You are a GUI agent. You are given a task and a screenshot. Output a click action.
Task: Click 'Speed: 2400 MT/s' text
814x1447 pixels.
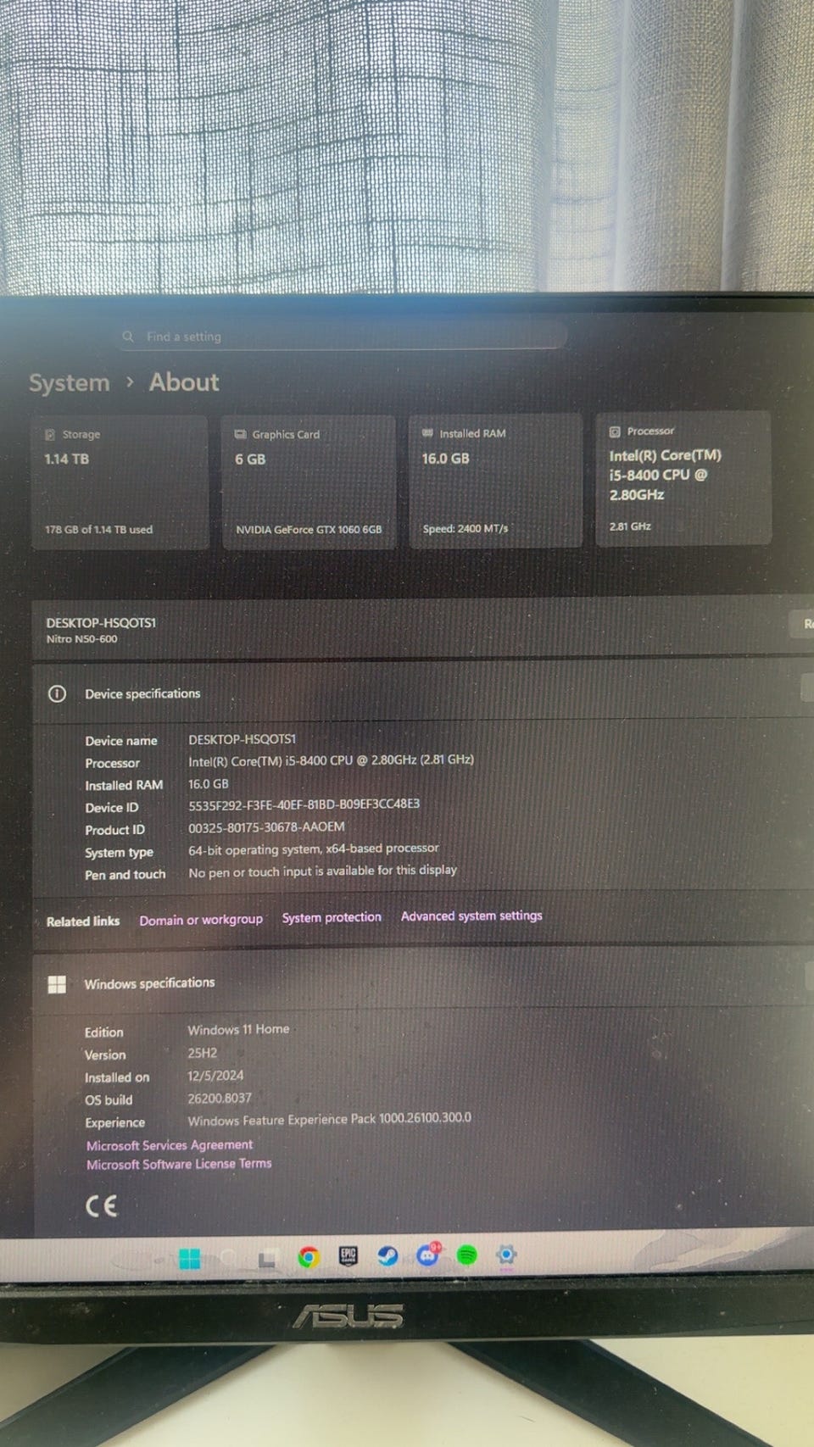[x=466, y=529]
